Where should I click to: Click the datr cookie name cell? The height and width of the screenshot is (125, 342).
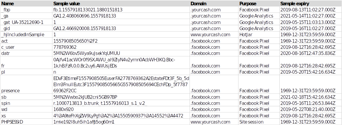pos(6,53)
